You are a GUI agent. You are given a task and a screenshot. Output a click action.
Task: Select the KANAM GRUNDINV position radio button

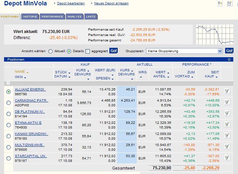[x=8, y=136]
